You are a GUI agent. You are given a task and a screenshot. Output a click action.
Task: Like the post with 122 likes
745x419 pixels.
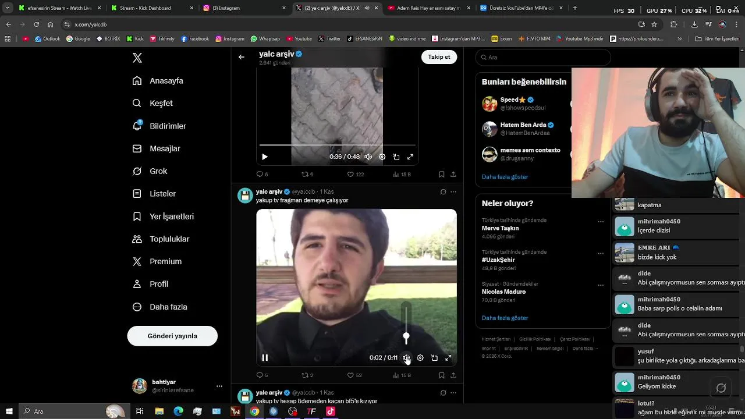click(x=356, y=174)
